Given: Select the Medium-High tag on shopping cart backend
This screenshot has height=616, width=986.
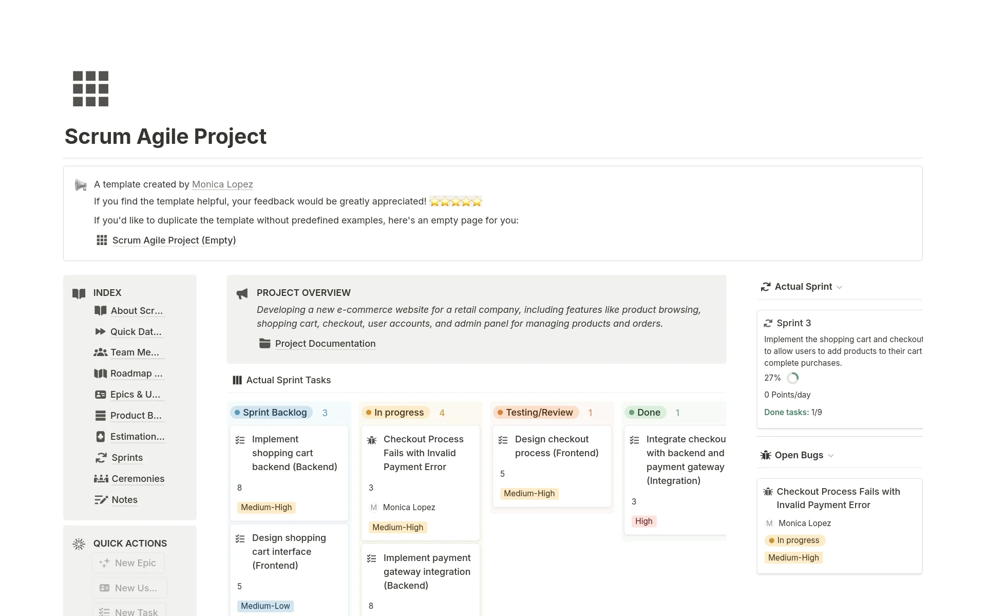Looking at the screenshot, I should (x=266, y=507).
